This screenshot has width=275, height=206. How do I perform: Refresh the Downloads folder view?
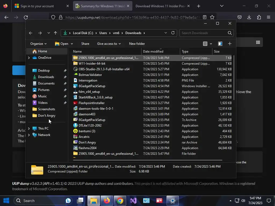point(173,33)
